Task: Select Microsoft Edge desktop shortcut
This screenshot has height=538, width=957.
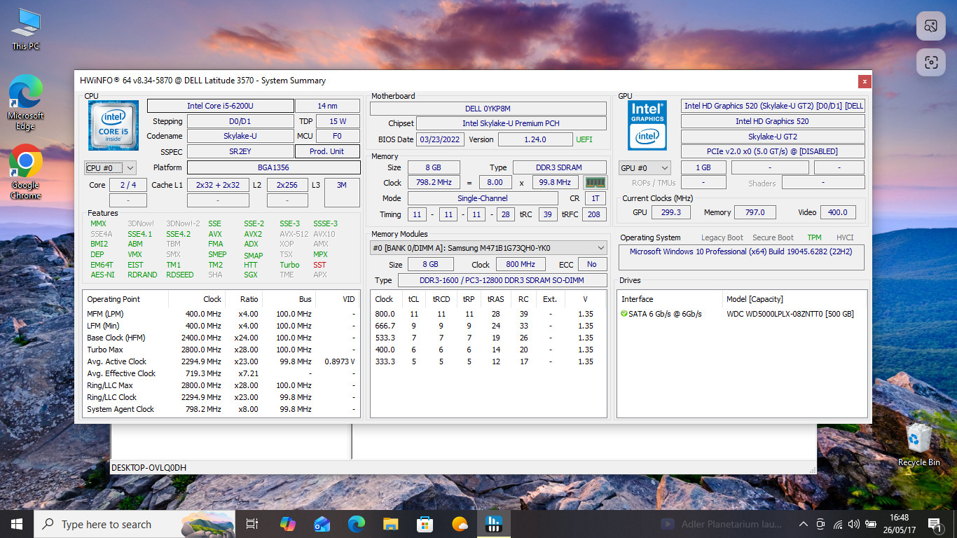Action: tap(26, 103)
